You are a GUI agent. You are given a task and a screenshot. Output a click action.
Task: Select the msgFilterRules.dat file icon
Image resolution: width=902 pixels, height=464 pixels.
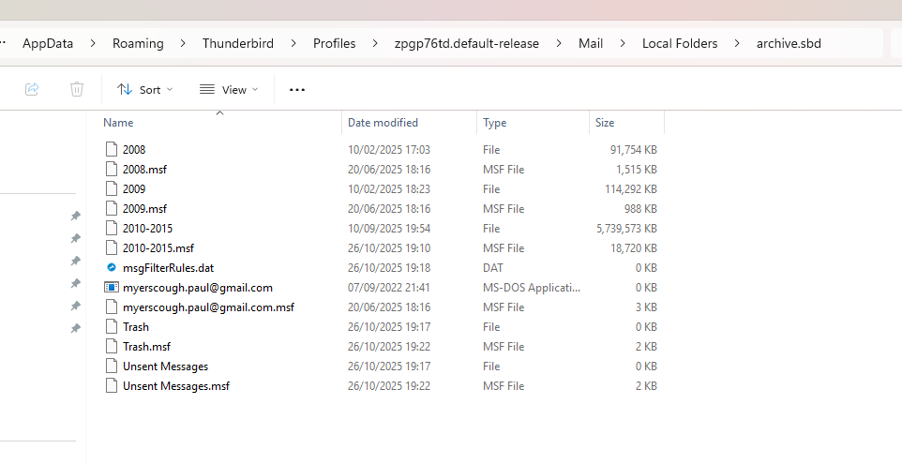(112, 267)
